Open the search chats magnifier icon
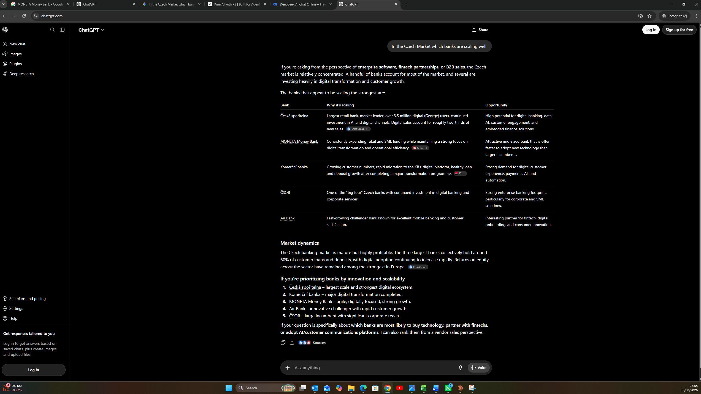This screenshot has height=394, width=701. tap(52, 30)
